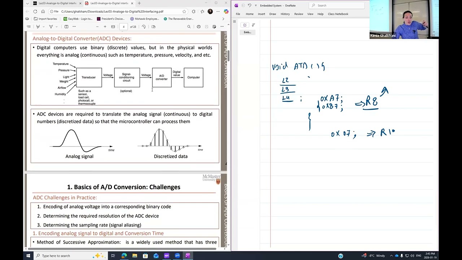The width and height of the screenshot is (462, 260).
Task: Click the Edge address bar URL
Action: click(112, 12)
